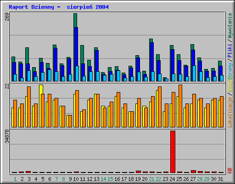Select the green day 15 axis label
235x184 pixels.
coord(110,179)
